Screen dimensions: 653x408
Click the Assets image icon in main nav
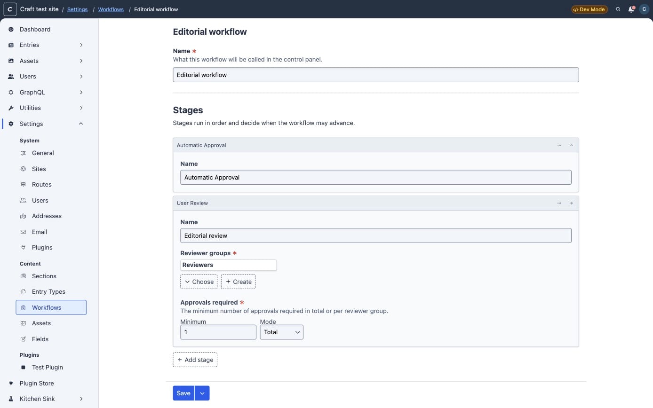point(11,61)
